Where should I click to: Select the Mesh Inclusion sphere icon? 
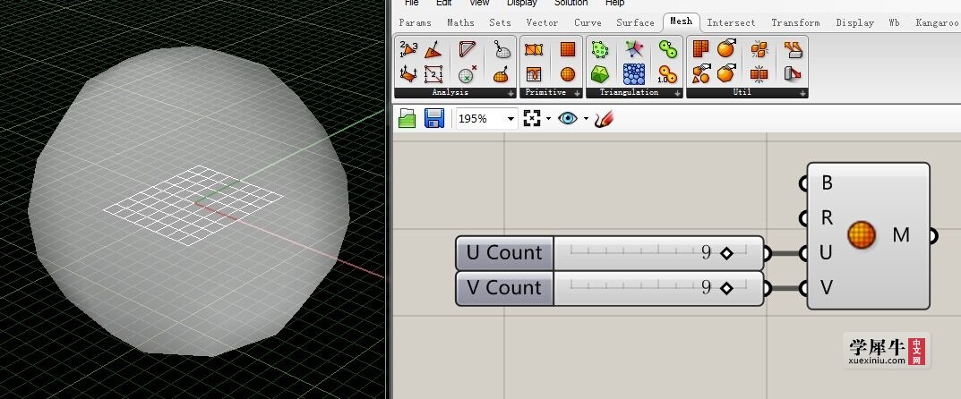click(467, 74)
